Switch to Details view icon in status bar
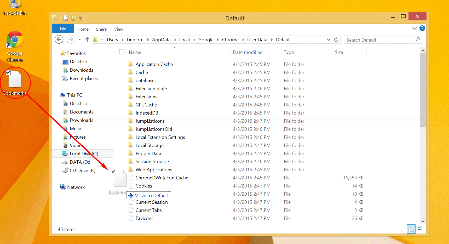This screenshot has width=449, height=244. [x=411, y=229]
